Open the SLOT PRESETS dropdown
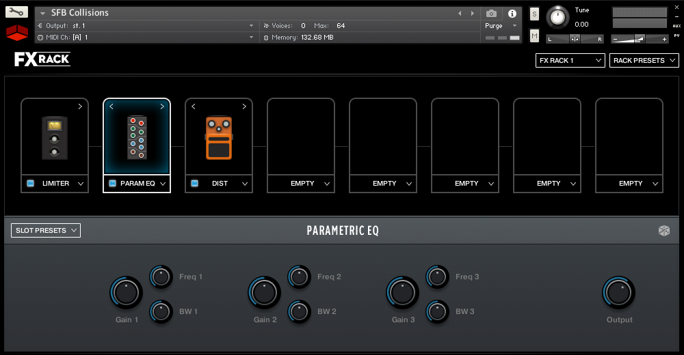 (46, 231)
